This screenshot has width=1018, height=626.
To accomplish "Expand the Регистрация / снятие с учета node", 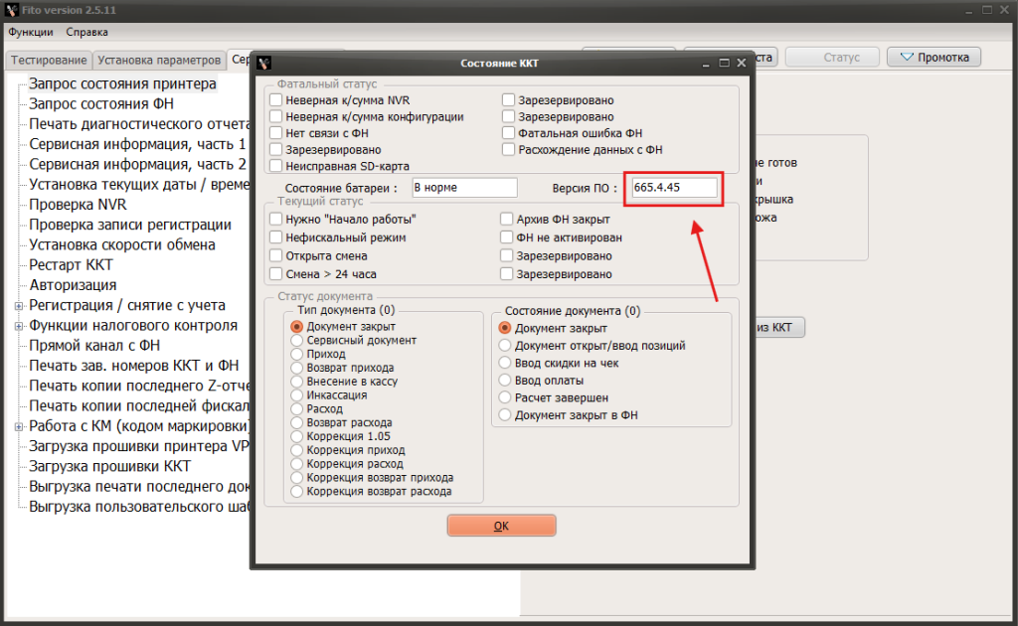I will tap(18, 305).
